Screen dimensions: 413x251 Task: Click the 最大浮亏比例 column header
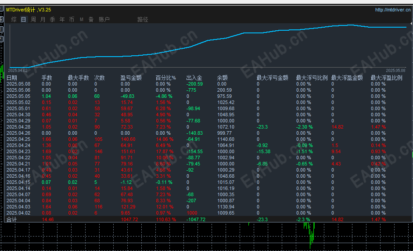point(312,78)
